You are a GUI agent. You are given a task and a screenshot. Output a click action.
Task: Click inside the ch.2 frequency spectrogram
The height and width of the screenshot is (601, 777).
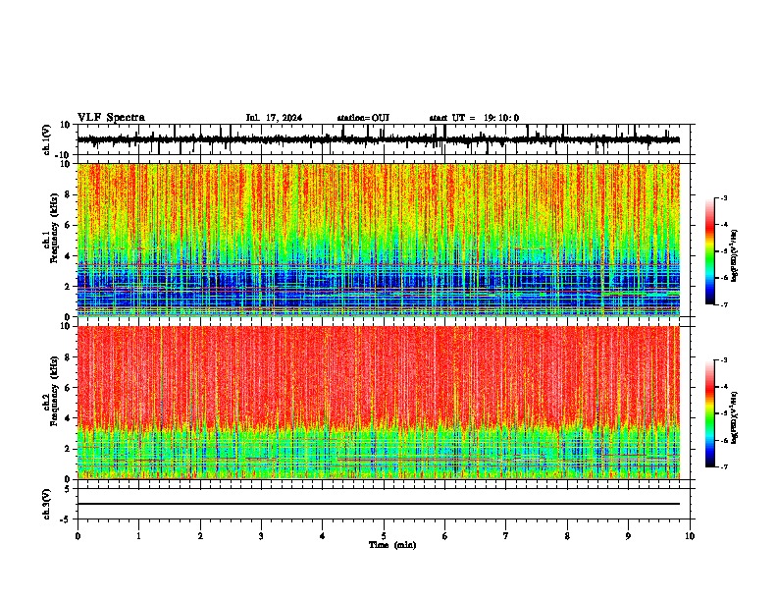pyautogui.click(x=379, y=403)
